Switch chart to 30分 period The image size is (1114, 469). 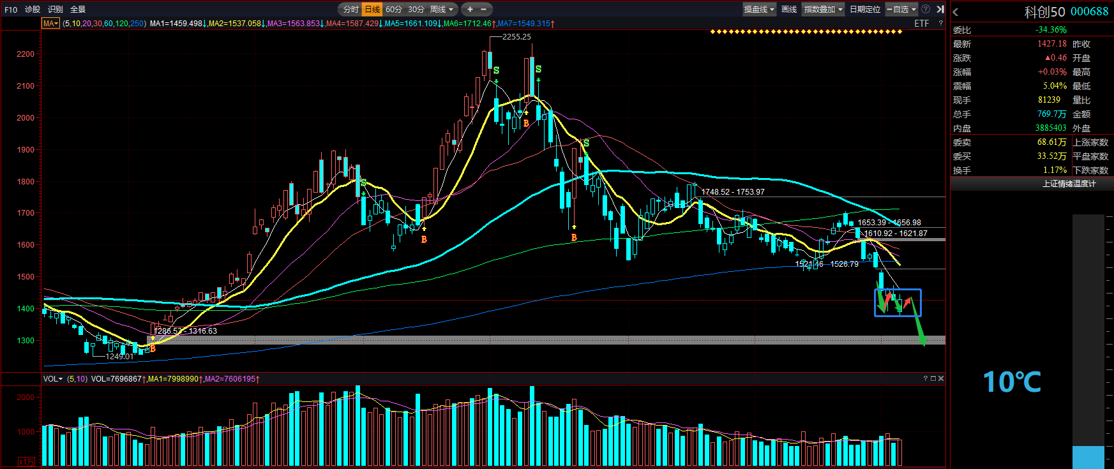point(416,10)
